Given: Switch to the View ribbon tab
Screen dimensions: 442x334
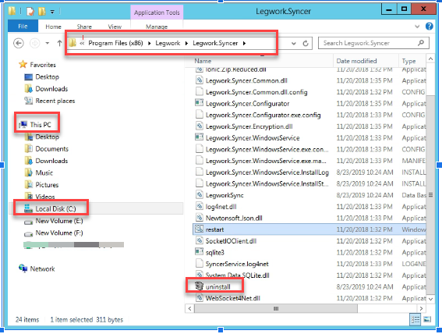Looking at the screenshot, I should coord(115,27).
